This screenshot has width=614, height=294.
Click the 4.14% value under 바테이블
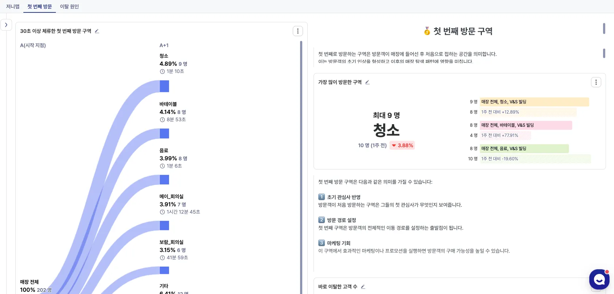168,112
